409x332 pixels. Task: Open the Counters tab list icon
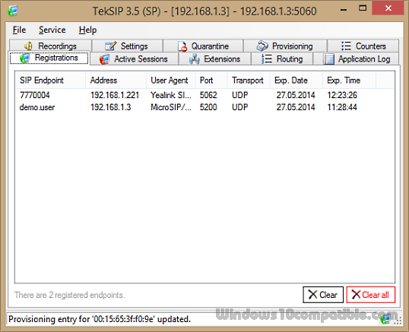click(x=346, y=46)
